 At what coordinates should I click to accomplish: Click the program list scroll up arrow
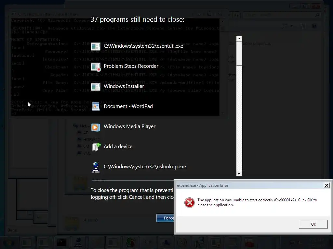point(239,39)
